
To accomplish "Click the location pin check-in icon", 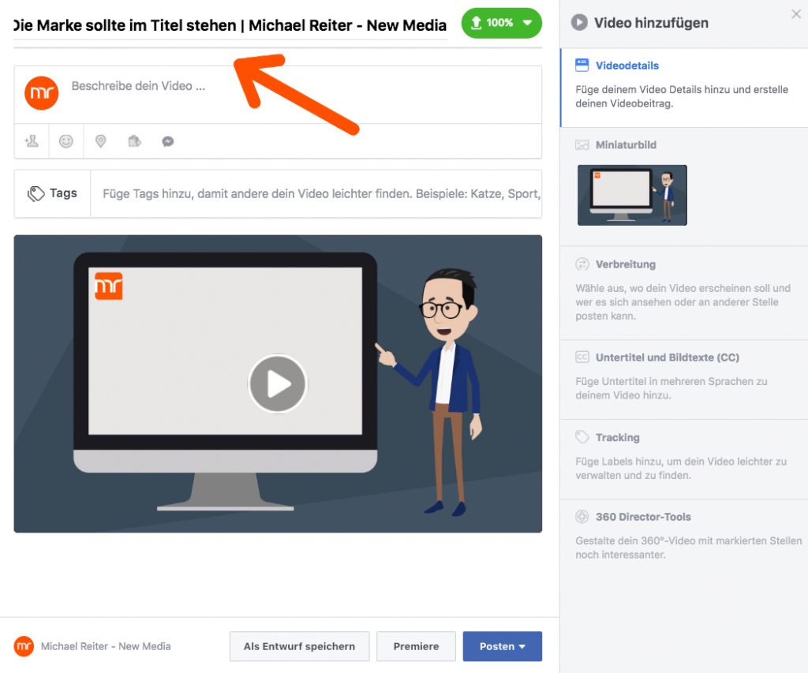I will click(x=100, y=141).
